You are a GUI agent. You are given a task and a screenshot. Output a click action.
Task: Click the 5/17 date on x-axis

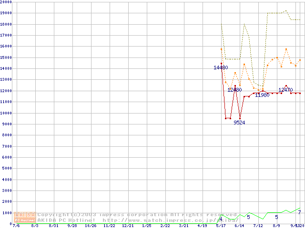(221, 226)
